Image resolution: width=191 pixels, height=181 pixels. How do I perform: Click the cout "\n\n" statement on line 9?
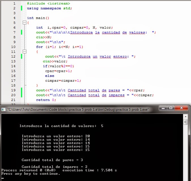[x=51, y=42]
